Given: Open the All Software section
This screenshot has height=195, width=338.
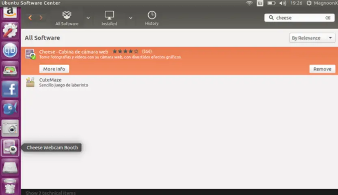Looking at the screenshot, I should click(x=67, y=18).
